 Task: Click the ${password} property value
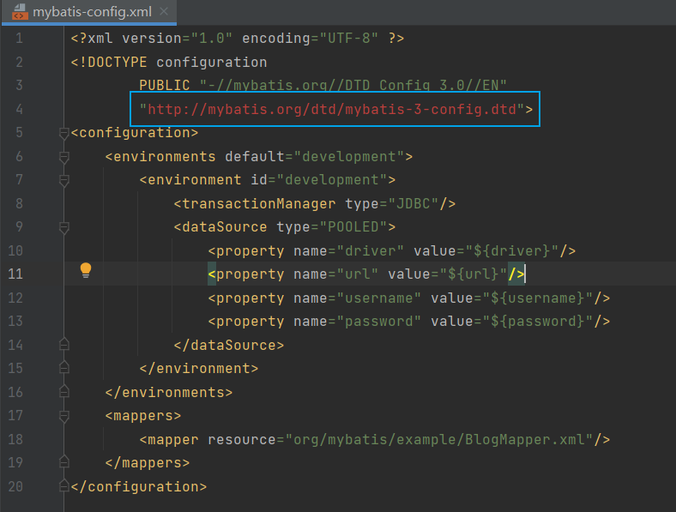tap(538, 321)
